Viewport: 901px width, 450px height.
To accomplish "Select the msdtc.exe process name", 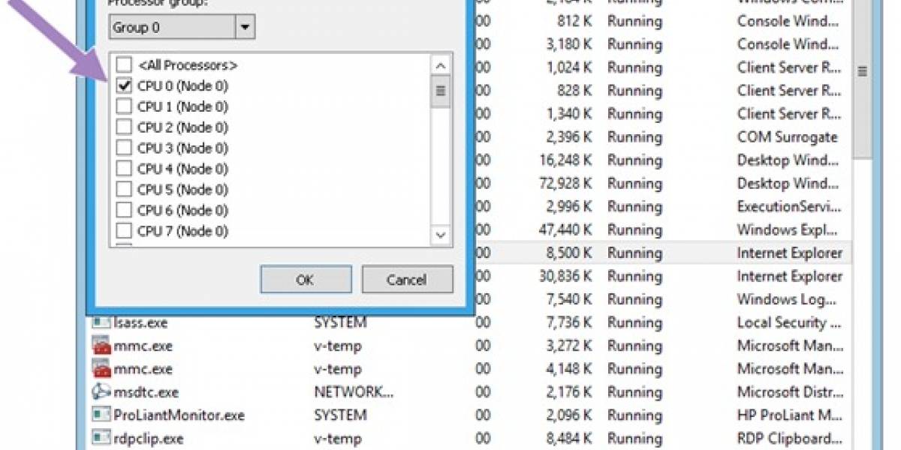I will tap(146, 392).
